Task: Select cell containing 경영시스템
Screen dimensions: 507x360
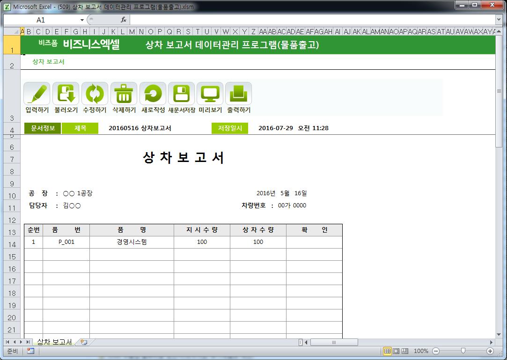Action: tap(132, 242)
